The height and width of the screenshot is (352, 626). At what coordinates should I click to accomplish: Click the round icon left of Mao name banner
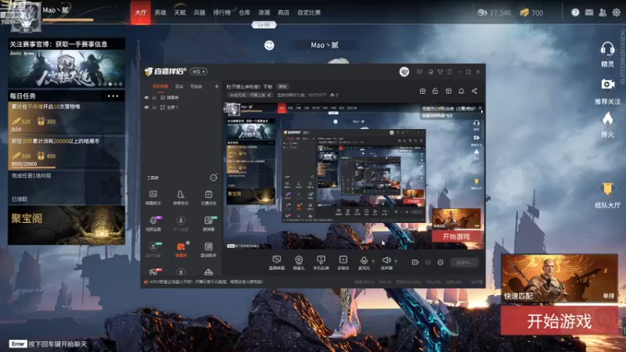(x=269, y=45)
